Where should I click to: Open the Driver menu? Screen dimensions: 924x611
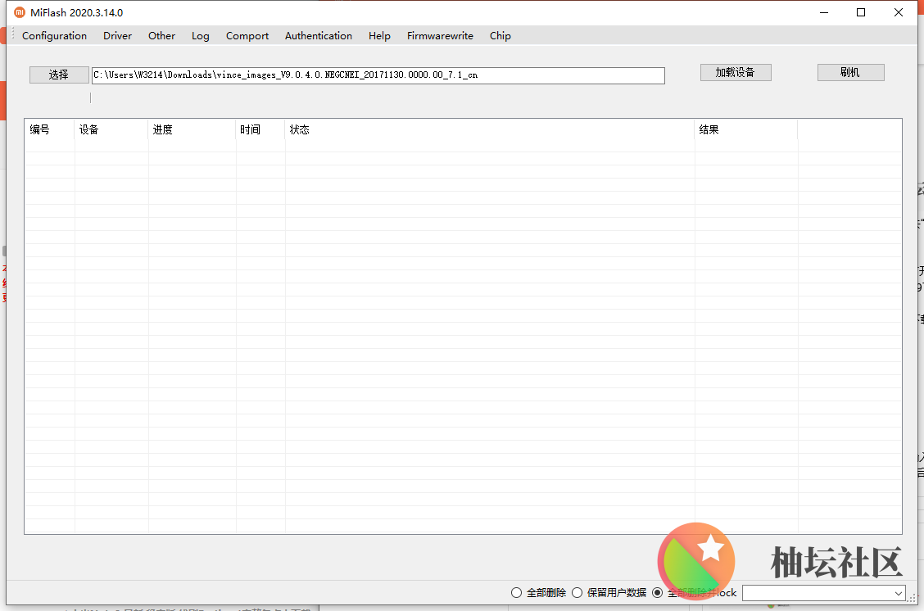click(117, 36)
